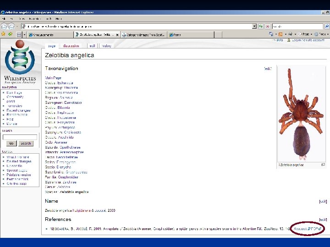Click the magnifier search button in IE
Viewport: 330px width, 247px height.
pyautogui.click(x=326, y=27)
